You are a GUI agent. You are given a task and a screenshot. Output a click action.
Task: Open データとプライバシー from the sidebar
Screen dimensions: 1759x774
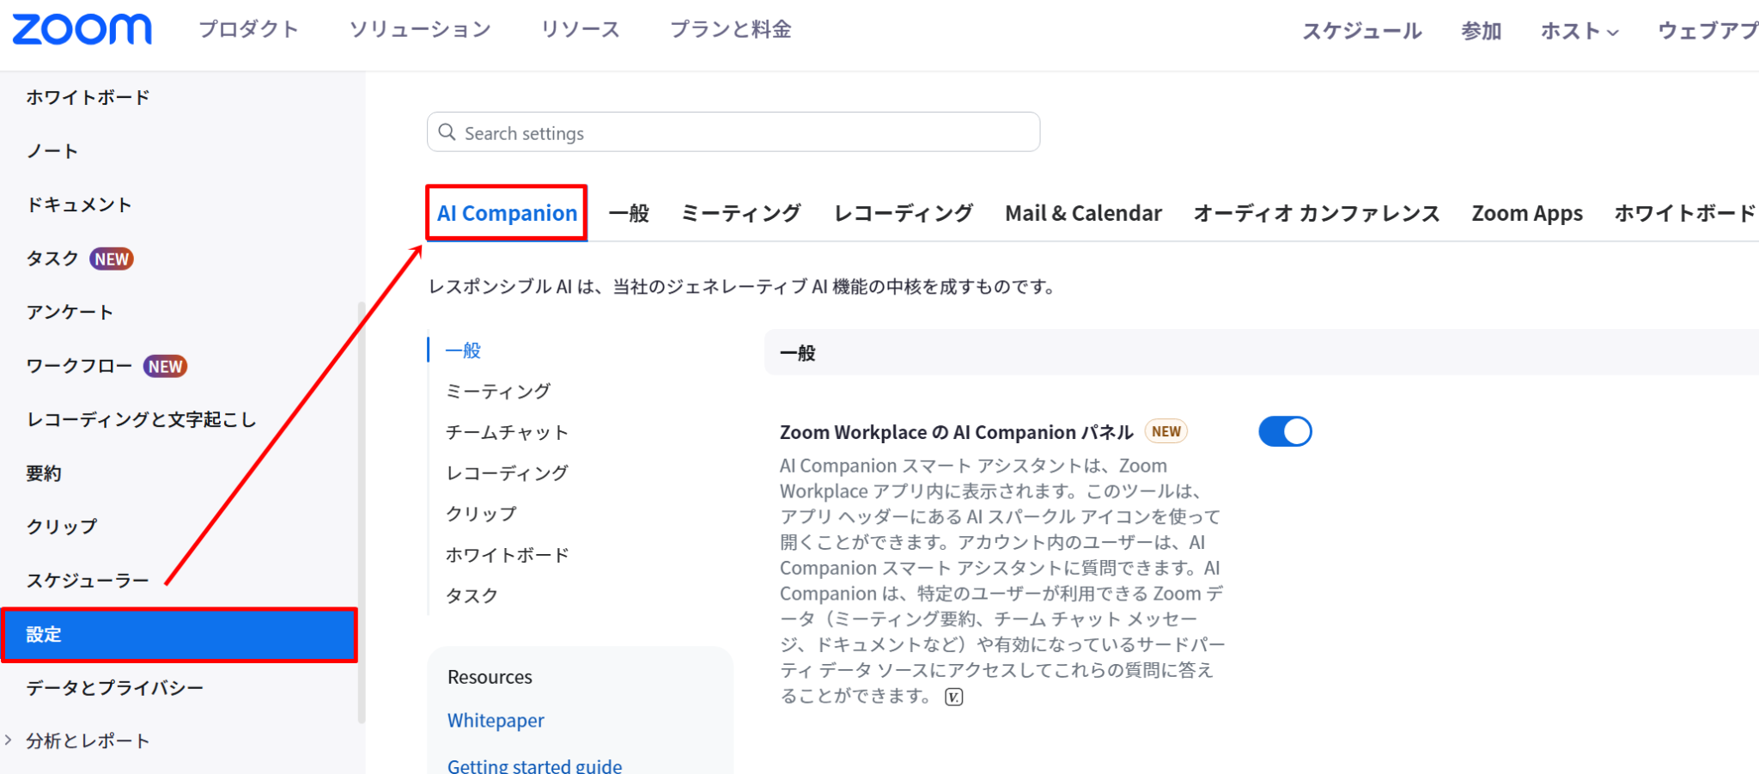[114, 687]
